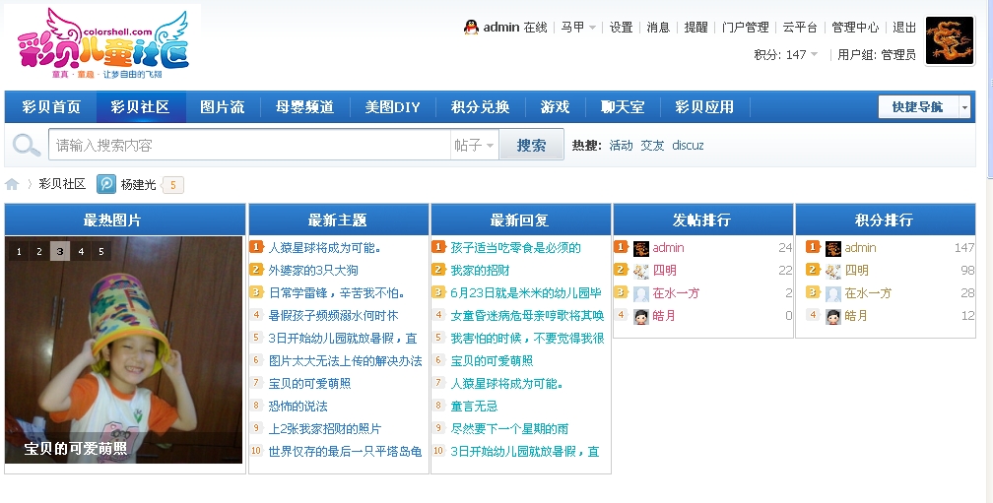The image size is (993, 503).
Task: Expand the 快捷导航 arrow dropdown
Action: pos(964,107)
